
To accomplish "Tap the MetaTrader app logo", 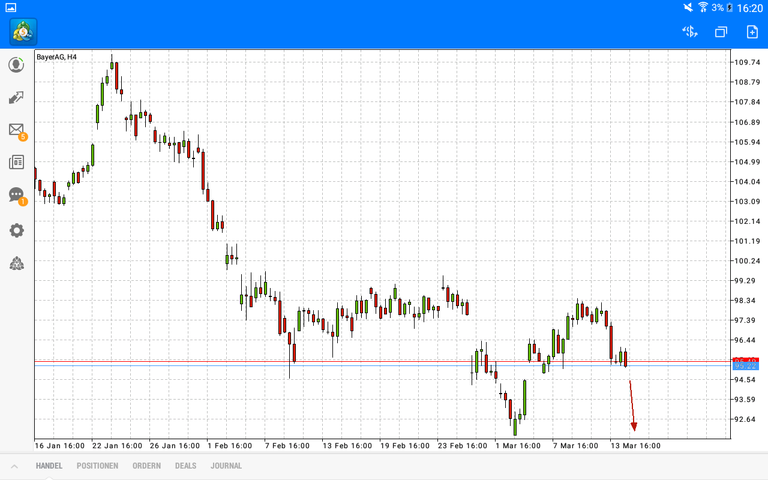I will pyautogui.click(x=22, y=31).
